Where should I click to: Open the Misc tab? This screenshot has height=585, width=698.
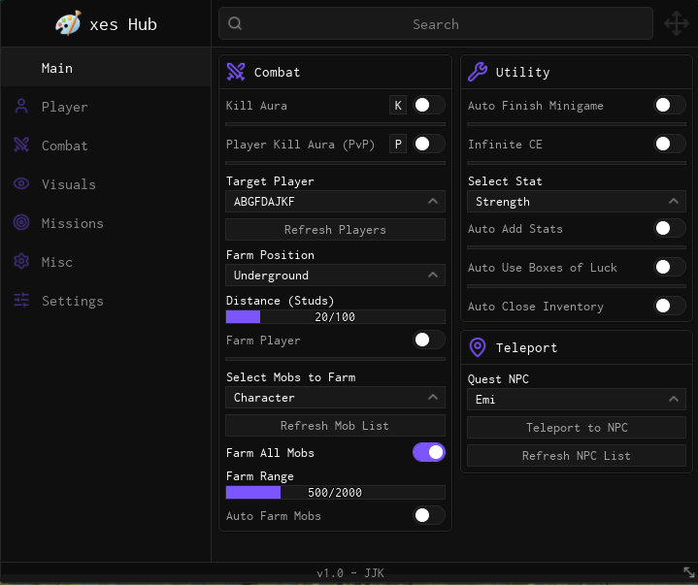pos(106,261)
